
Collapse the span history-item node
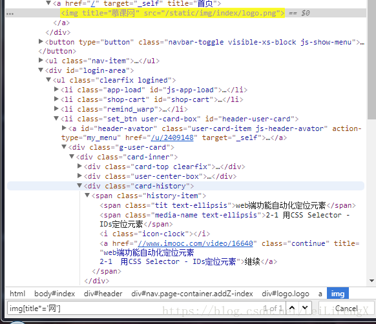pos(87,196)
